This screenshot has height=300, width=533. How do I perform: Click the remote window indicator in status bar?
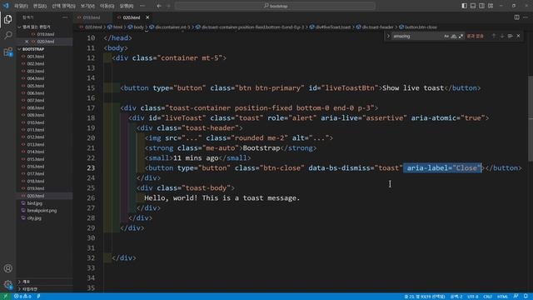tap(5, 297)
